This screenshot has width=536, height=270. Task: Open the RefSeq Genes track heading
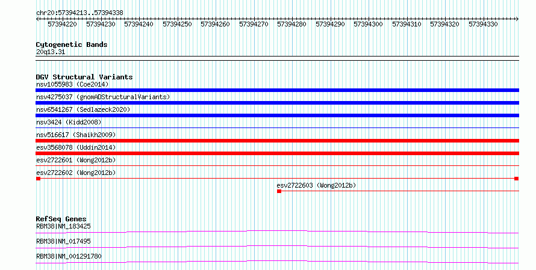coord(61,219)
